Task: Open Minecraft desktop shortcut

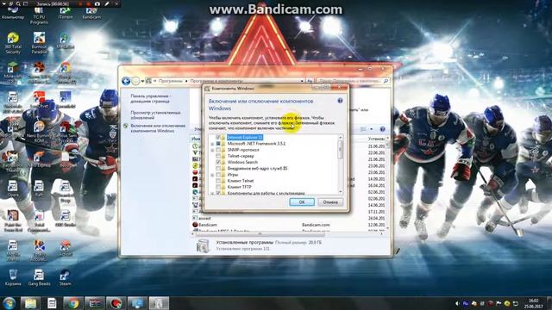Action: (13, 72)
